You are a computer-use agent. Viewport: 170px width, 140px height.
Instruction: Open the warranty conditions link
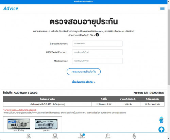(x=84, y=82)
